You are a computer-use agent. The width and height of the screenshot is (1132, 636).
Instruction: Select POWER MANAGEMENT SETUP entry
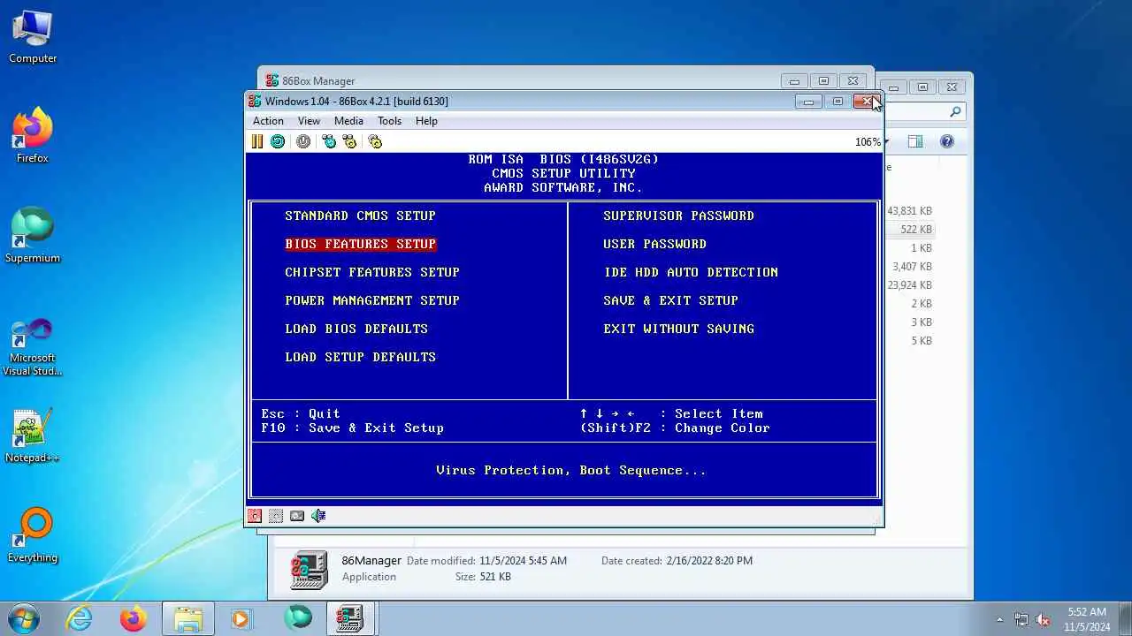click(372, 300)
